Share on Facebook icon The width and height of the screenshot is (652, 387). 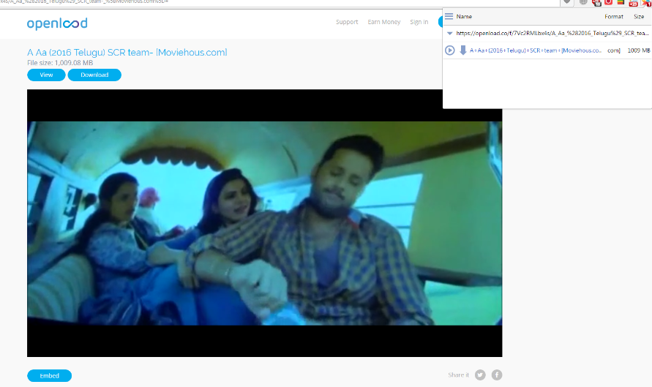[x=497, y=375]
